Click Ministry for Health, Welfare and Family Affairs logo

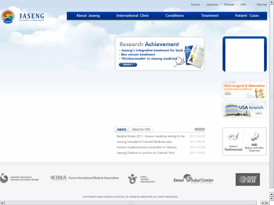pos(19,178)
